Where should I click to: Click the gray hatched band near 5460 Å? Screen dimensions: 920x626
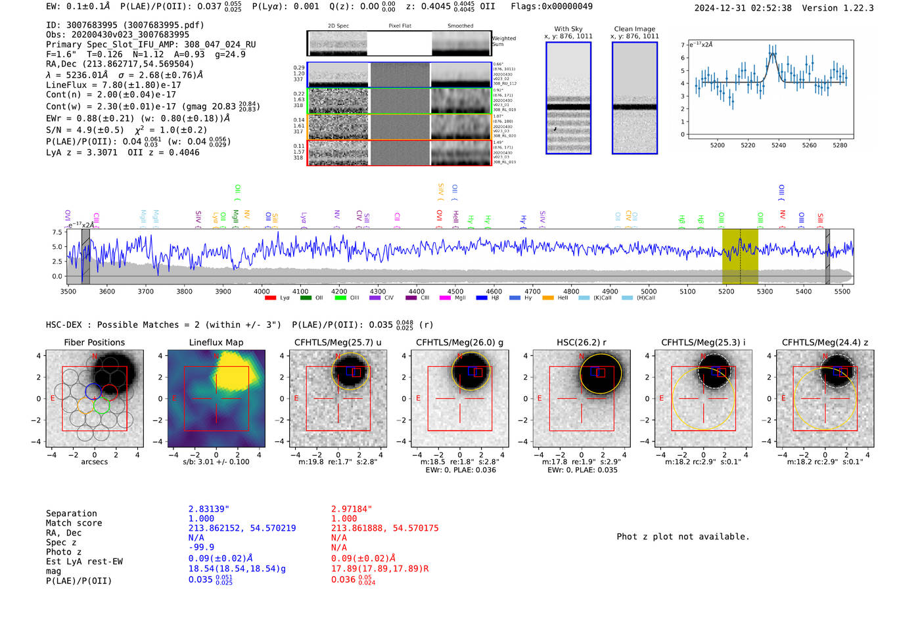[x=827, y=256]
